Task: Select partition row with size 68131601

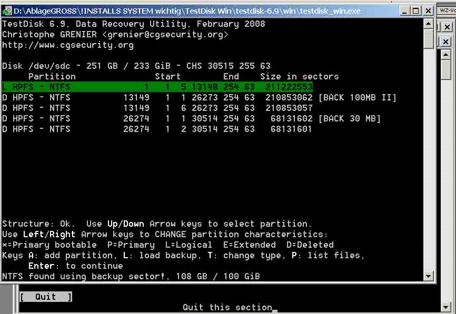Action: click(x=157, y=129)
